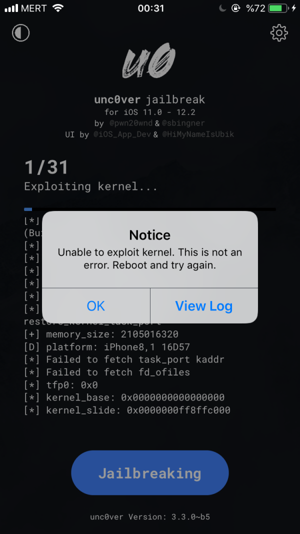This screenshot has height=534, width=300.
Task: Tap the unc0ver Version 3.3.0~b5 label
Action: click(x=150, y=516)
